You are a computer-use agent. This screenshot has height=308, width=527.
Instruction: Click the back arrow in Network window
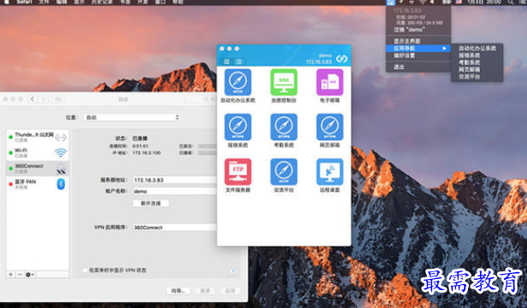click(x=32, y=99)
